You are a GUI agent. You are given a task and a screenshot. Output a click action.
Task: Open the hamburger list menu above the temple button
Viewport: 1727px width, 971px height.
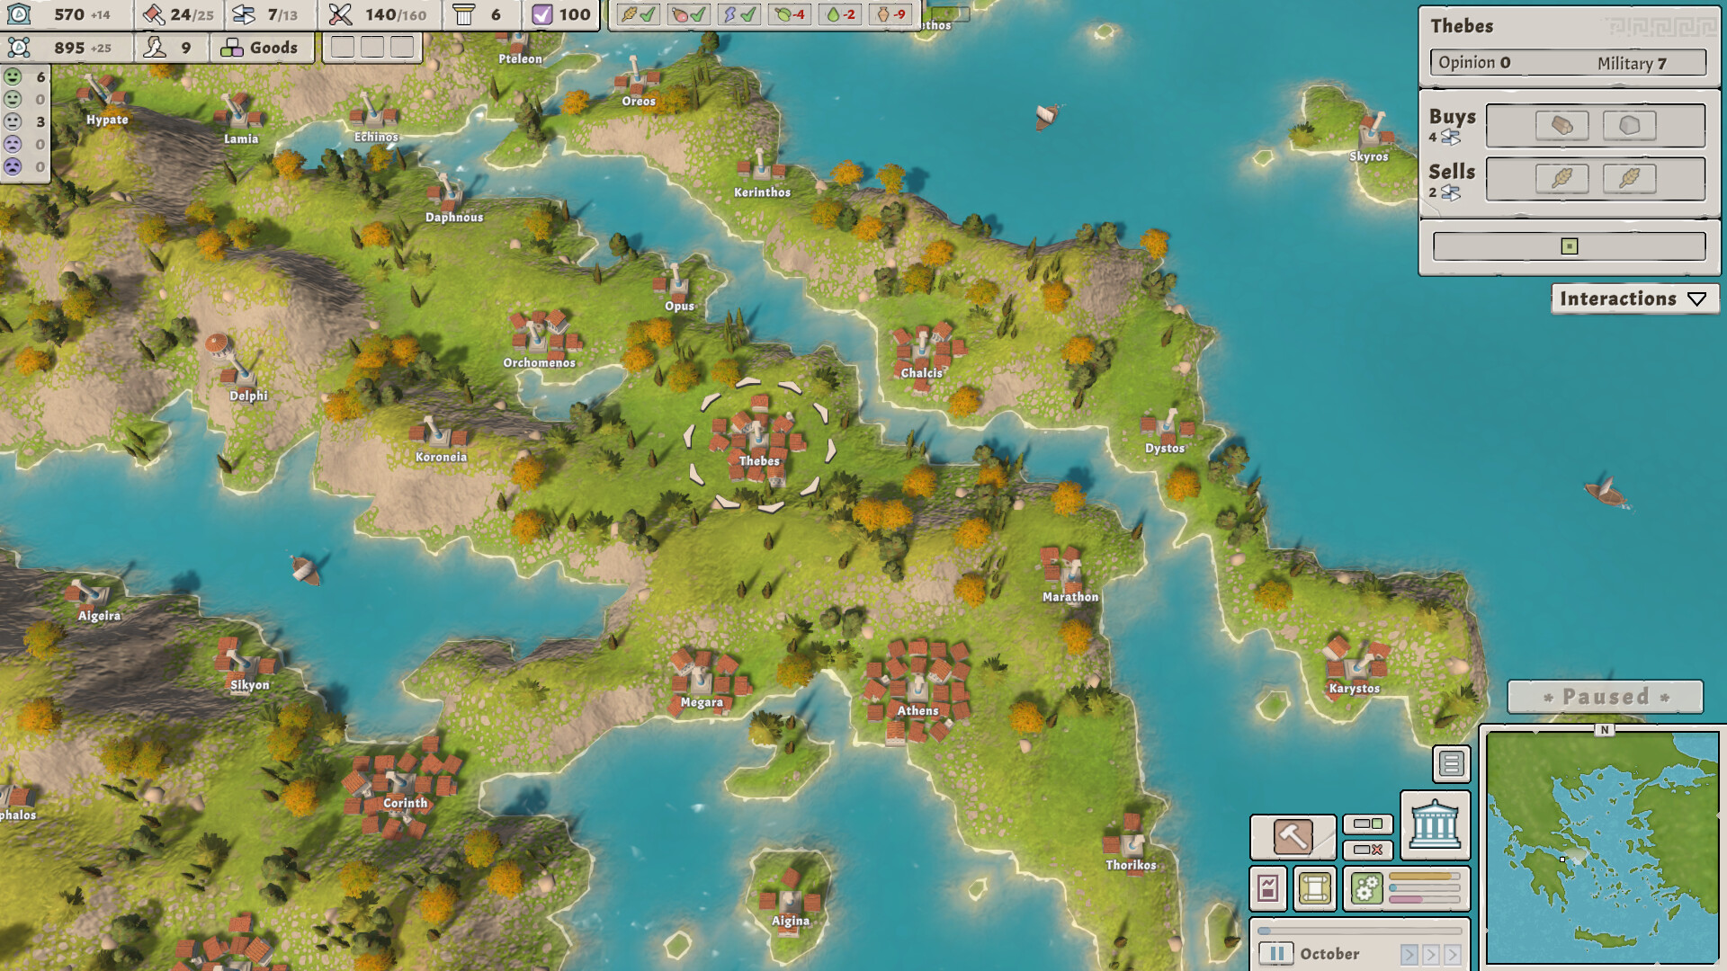(1453, 763)
